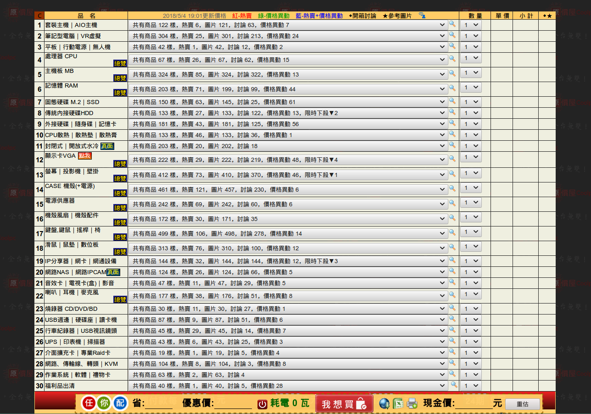Open the quantity dropdown for 介面擴充卡 row
Image resolution: width=591 pixels, height=414 pixels.
pos(471,353)
